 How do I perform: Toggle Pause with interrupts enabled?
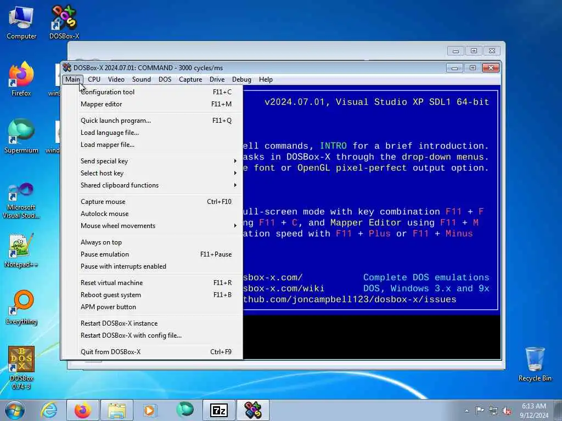[153, 267]
